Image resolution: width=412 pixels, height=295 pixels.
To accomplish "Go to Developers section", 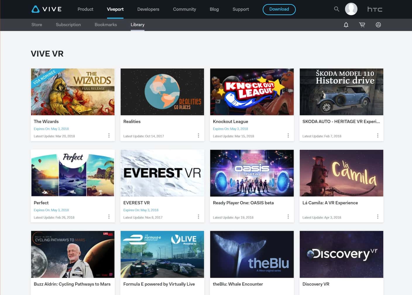I will pos(148,9).
